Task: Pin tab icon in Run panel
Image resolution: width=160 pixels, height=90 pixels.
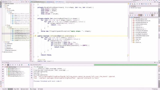Action: [x=3, y=78]
